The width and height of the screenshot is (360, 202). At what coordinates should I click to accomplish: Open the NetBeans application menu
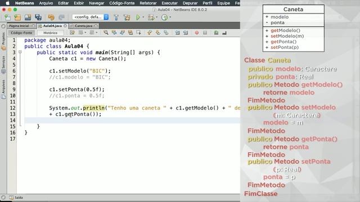coord(24,3)
